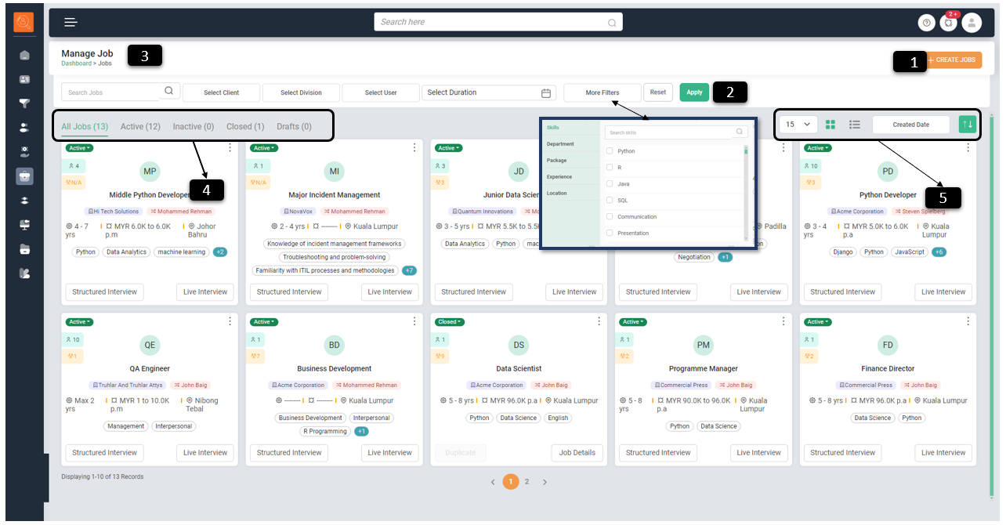Click the help question mark icon
The image size is (1006, 525).
coord(927,23)
